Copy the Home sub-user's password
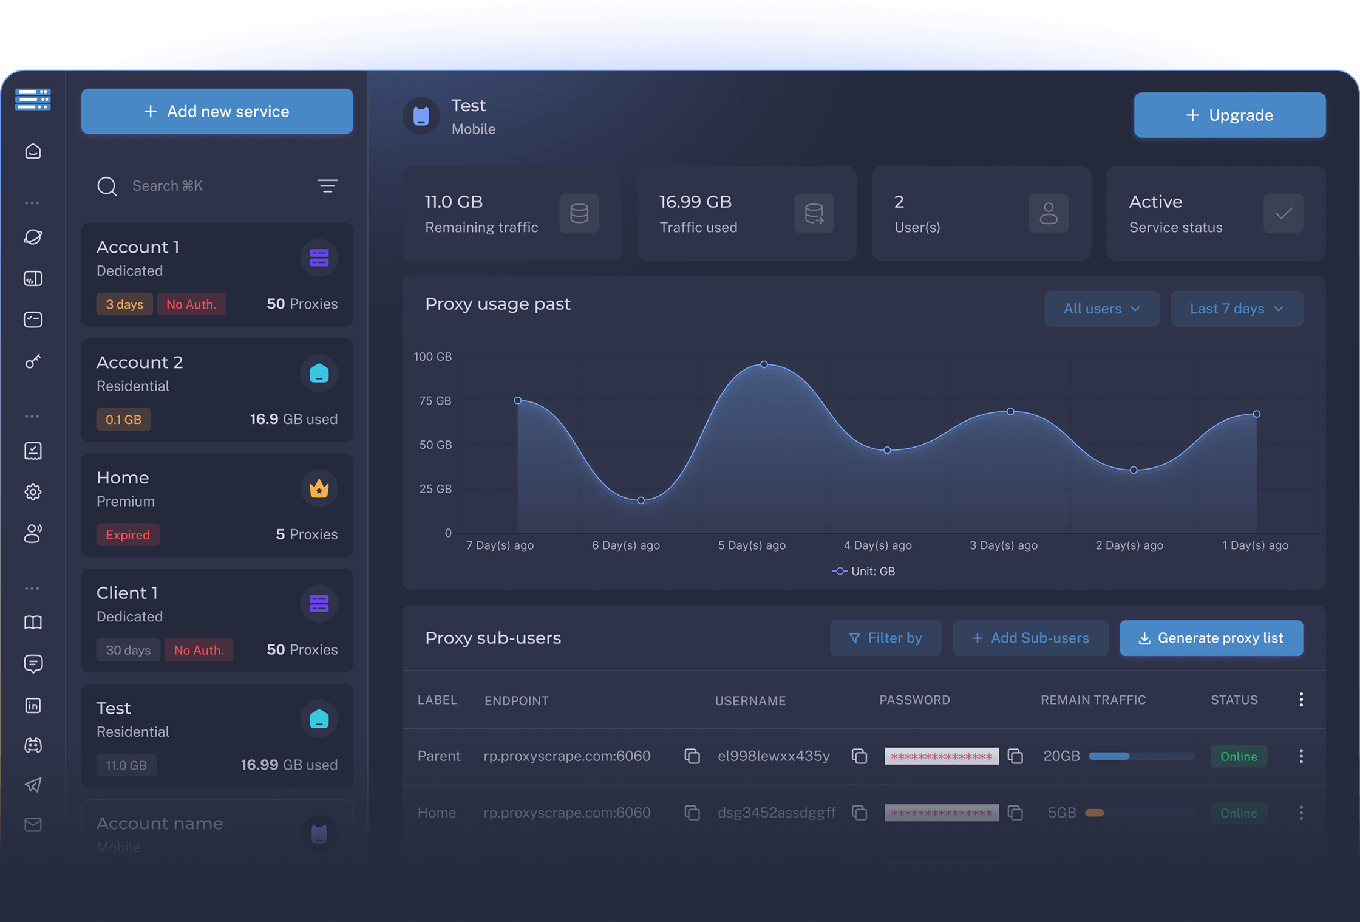This screenshot has width=1360, height=922. 1016,813
